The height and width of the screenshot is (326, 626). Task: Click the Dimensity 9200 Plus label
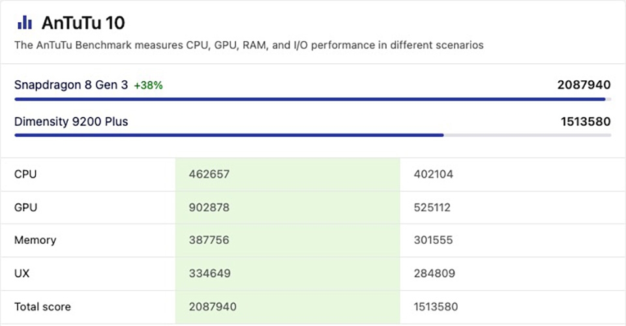71,122
